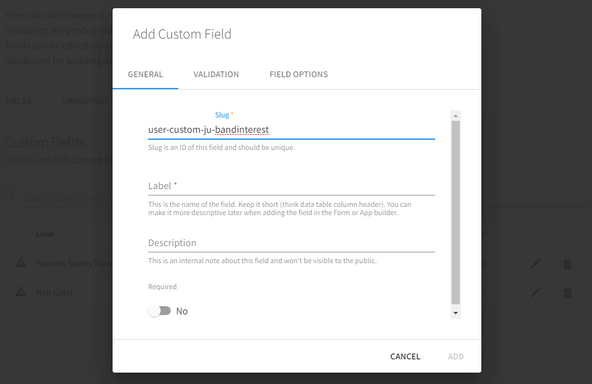Click the Description input field
Image resolution: width=592 pixels, height=384 pixels.
tap(291, 244)
